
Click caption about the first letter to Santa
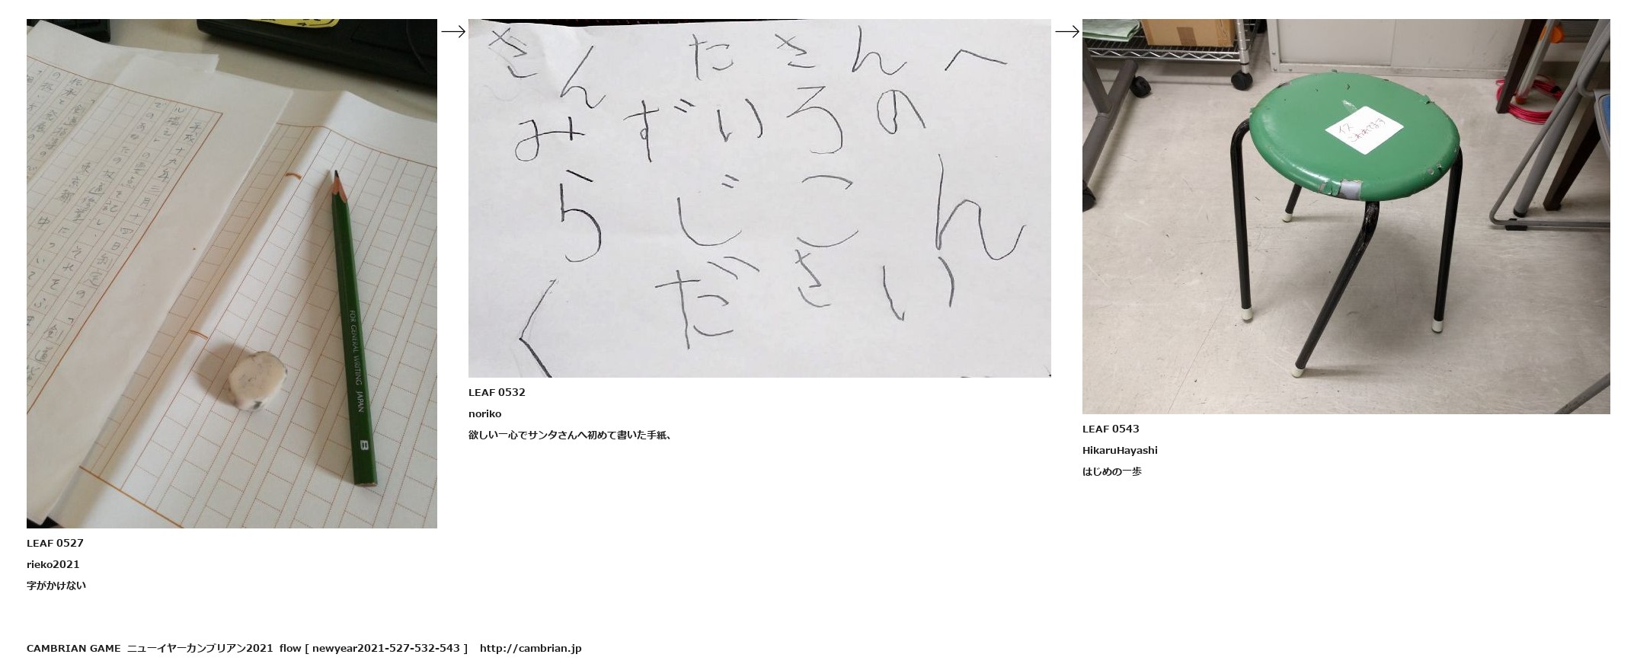(x=570, y=435)
